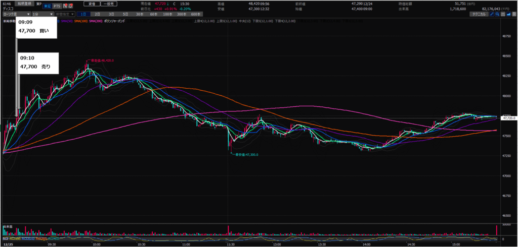
Task: Click the pencil drawing tool icon
Action: tap(493, 15)
